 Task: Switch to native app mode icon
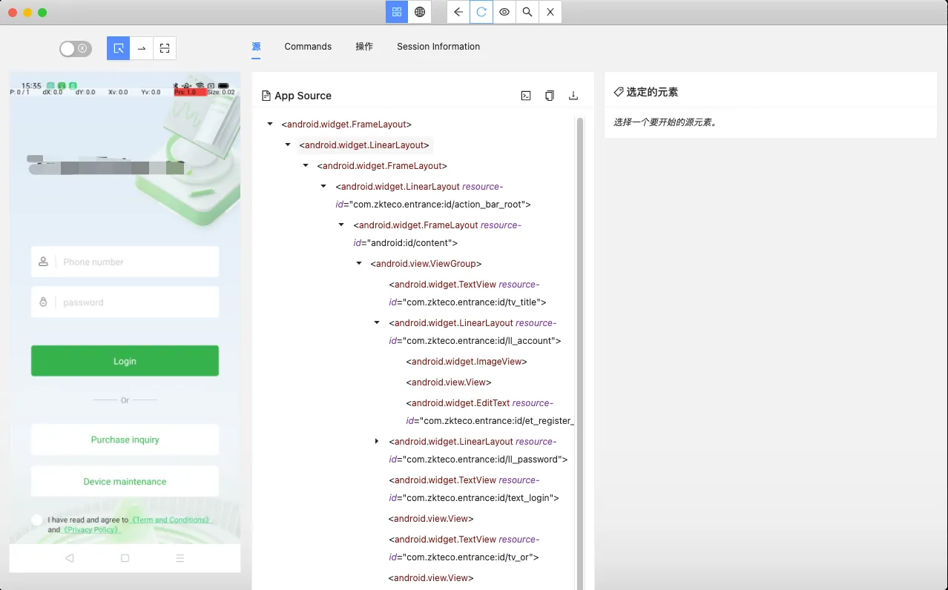coord(397,12)
